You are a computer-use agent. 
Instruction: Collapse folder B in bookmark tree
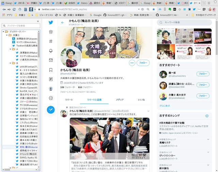pyautogui.click(x=10, y=63)
